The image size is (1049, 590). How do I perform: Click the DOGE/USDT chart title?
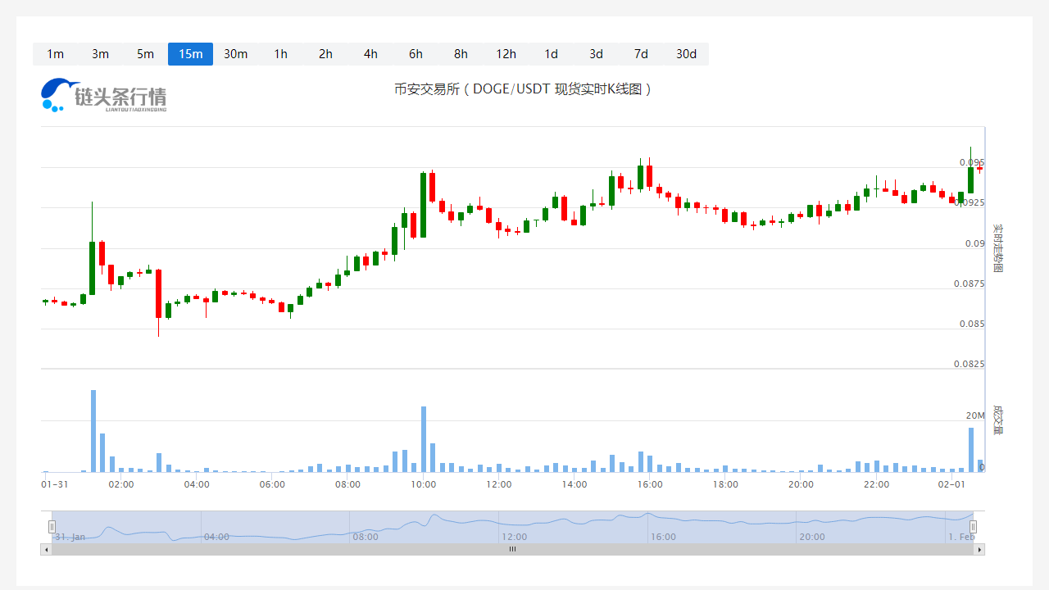[x=524, y=89]
